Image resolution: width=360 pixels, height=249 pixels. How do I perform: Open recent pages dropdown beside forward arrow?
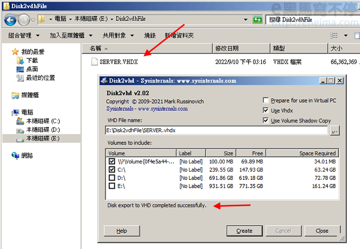33,20
